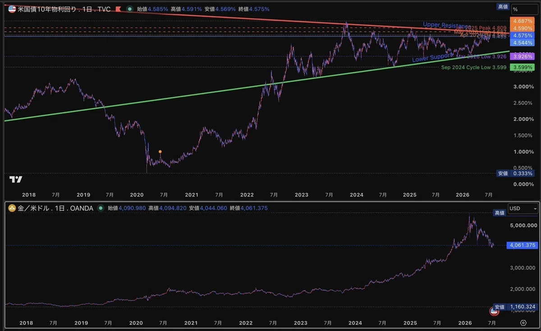Click the 始値 4.585% open value
The image size is (541, 331).
[x=153, y=9]
